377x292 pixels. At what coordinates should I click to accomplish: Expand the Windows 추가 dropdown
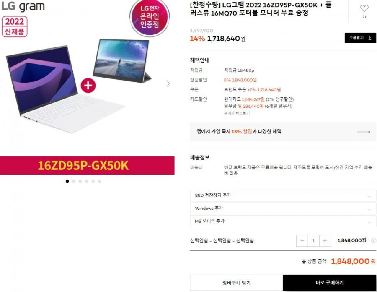283,208
